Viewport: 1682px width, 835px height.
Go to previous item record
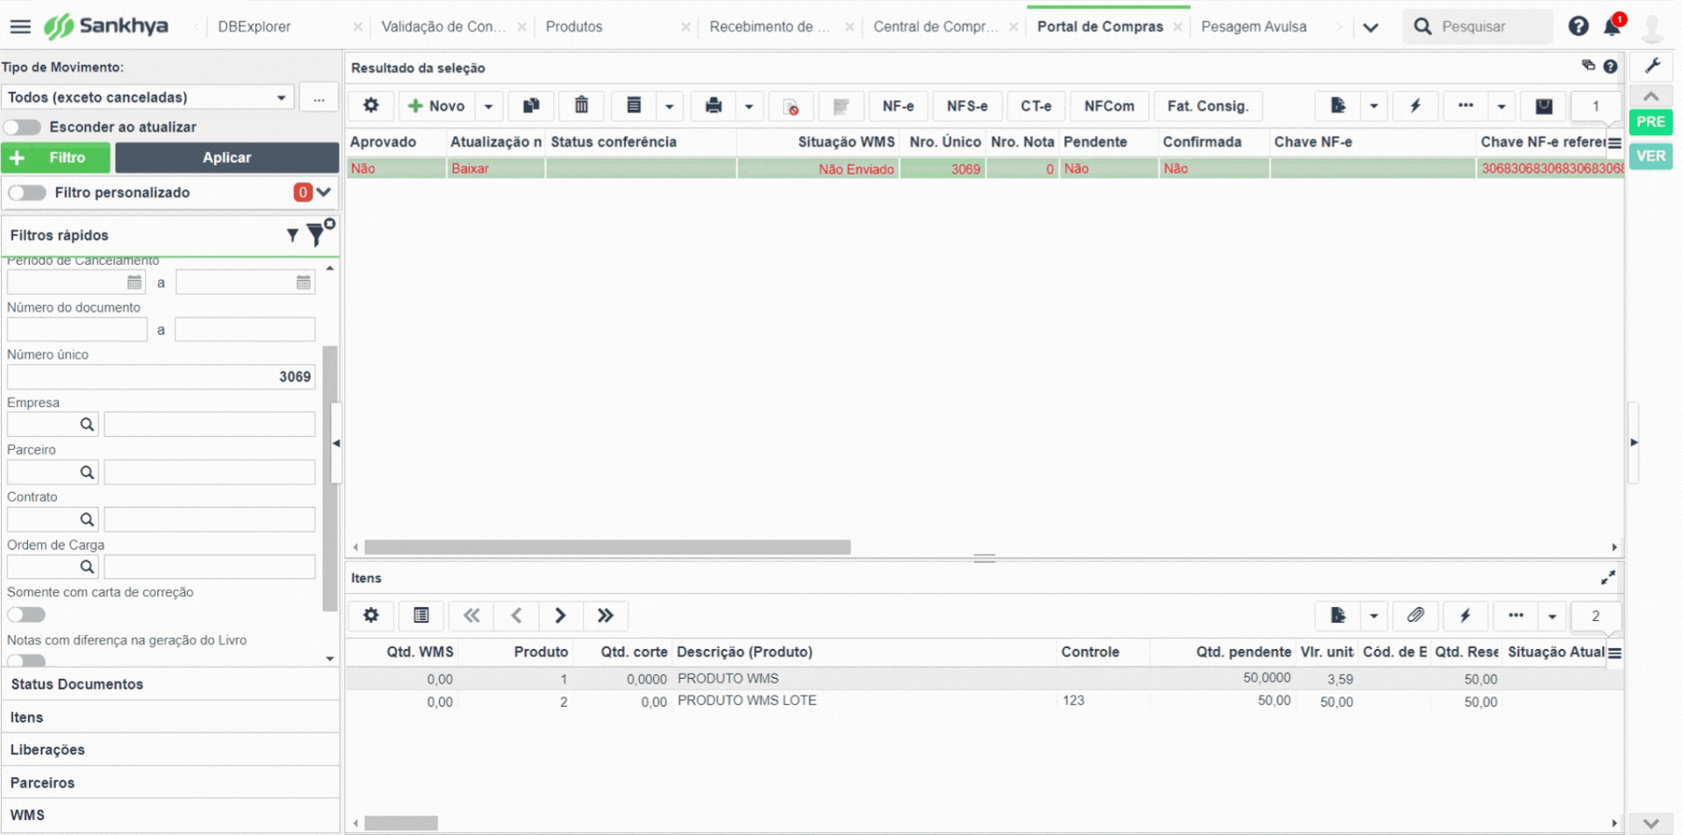pyautogui.click(x=516, y=616)
